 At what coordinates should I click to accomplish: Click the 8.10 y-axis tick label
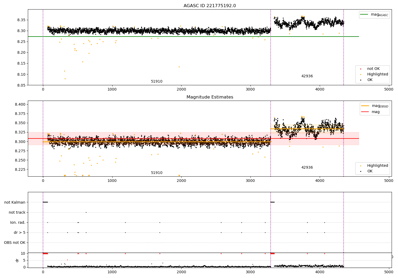point(21,74)
